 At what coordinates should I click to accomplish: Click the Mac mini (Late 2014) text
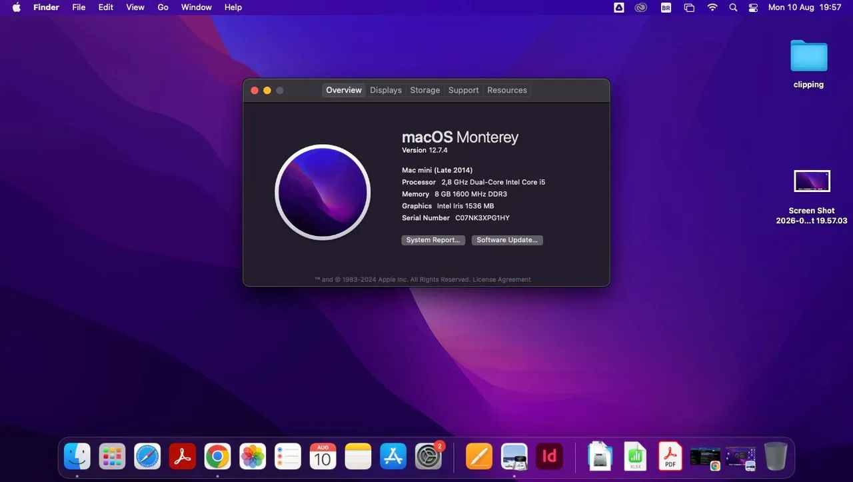click(x=437, y=170)
